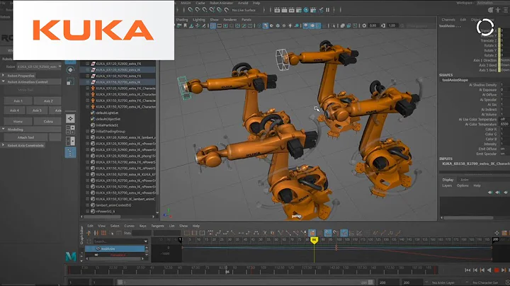Open the Robot Animator menu

pos(221,3)
